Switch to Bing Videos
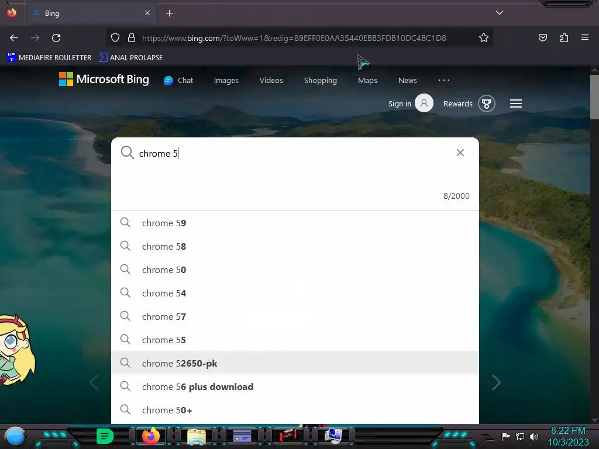The image size is (599, 449). tap(271, 81)
